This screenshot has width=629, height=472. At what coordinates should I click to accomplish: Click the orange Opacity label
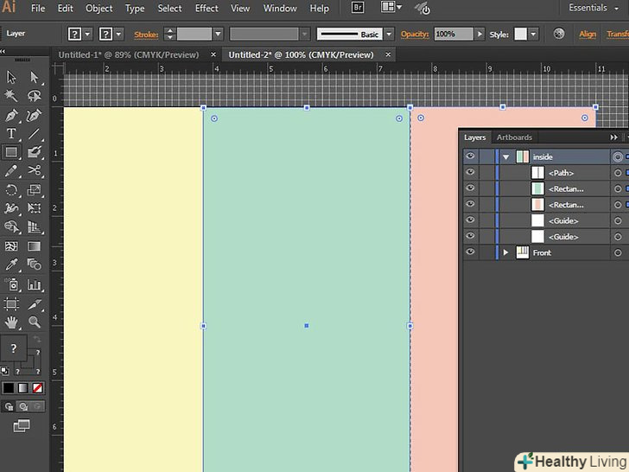(414, 35)
